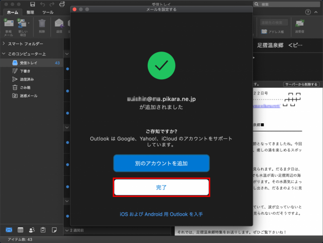Switch to the People/Contacts view icon
The height and width of the screenshot is (243, 323).
tap(32, 230)
